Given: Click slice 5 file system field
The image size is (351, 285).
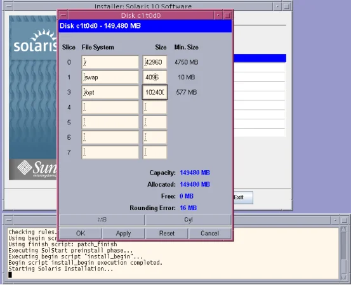Looking at the screenshot, I should click(110, 123).
